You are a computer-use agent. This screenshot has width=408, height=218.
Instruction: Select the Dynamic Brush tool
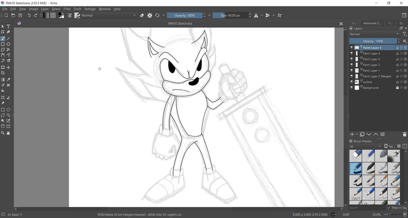[x=3, y=61]
